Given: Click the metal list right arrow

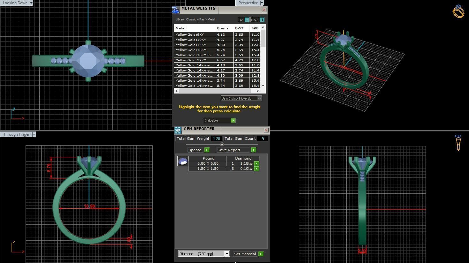Looking at the screenshot, I should (258, 91).
